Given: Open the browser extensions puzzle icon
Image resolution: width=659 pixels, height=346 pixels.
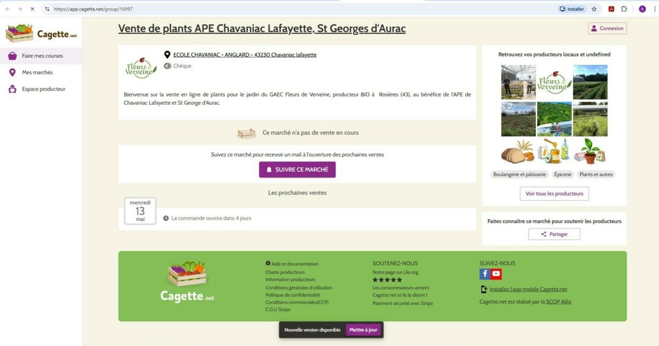Looking at the screenshot, I should (624, 9).
